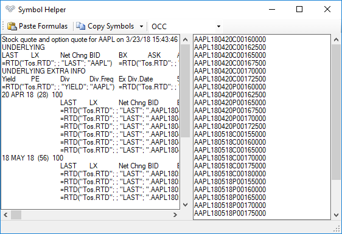Screen dimensions: 342x234
Task: Click the left pane scroll up arrow
Action: pos(186,40)
